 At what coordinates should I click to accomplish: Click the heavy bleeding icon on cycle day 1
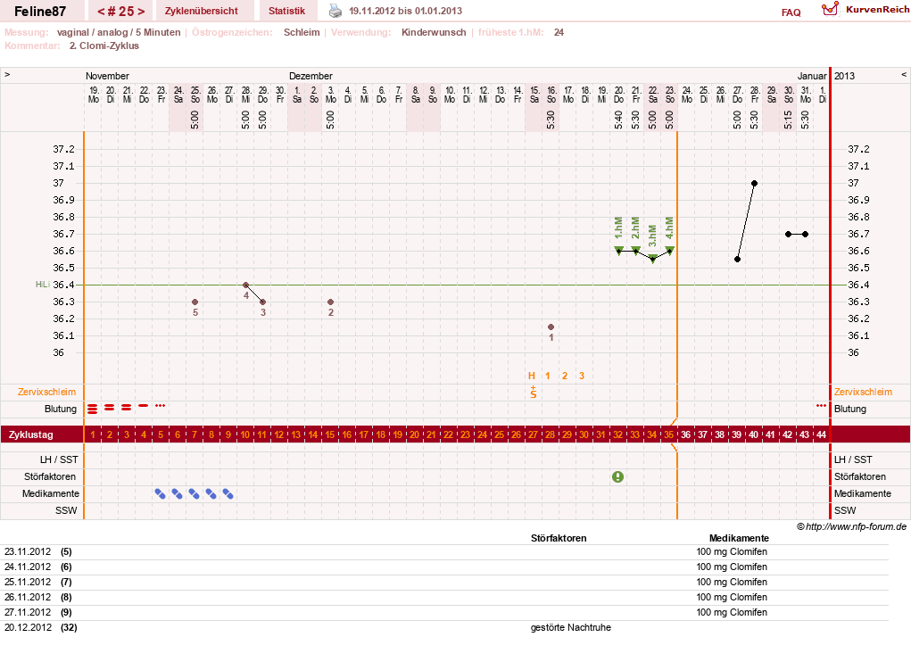(x=93, y=409)
